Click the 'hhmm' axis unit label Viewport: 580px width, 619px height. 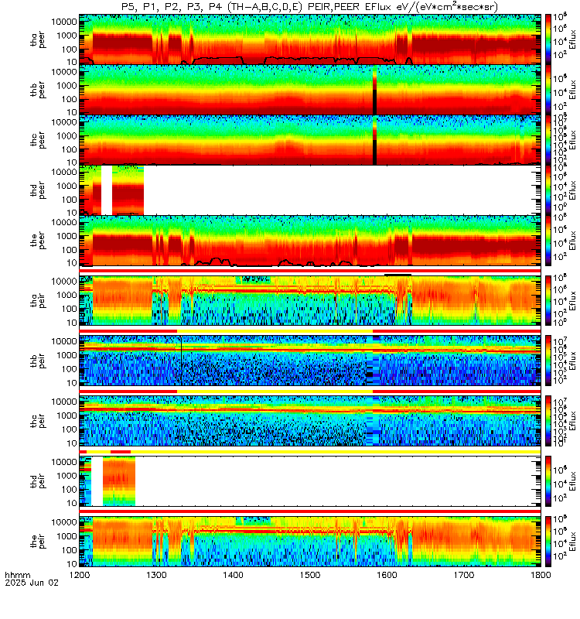(x=17, y=575)
